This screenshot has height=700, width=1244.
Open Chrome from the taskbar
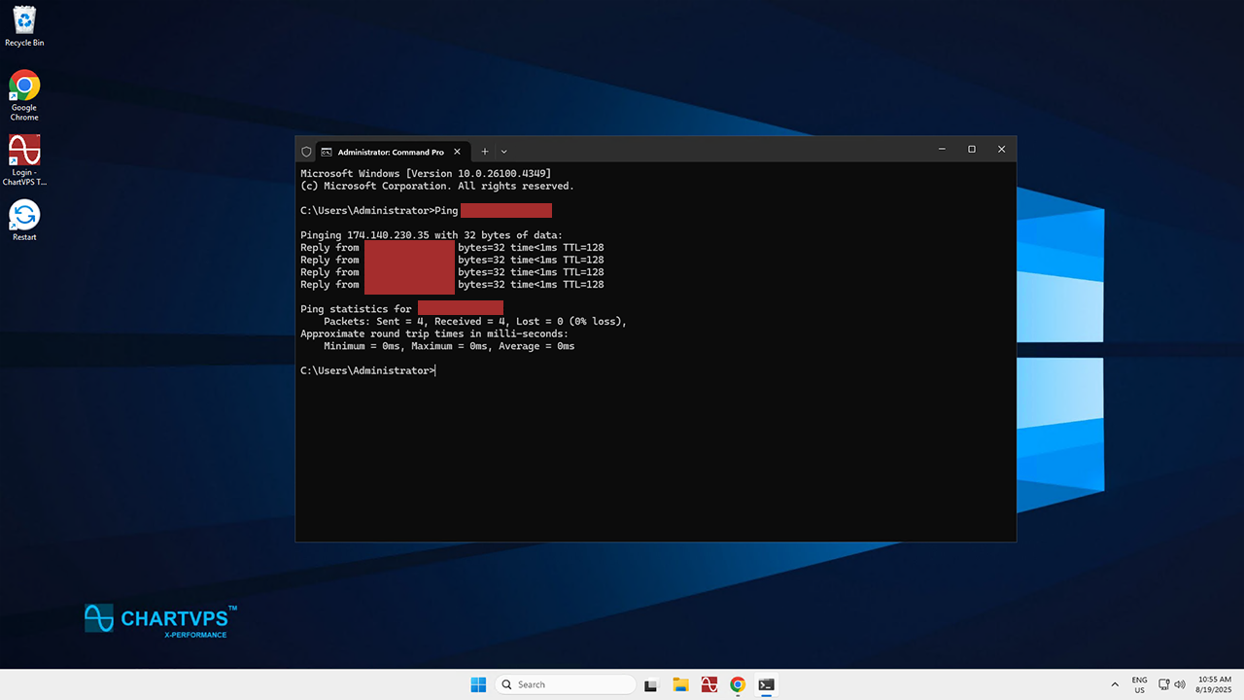point(738,684)
